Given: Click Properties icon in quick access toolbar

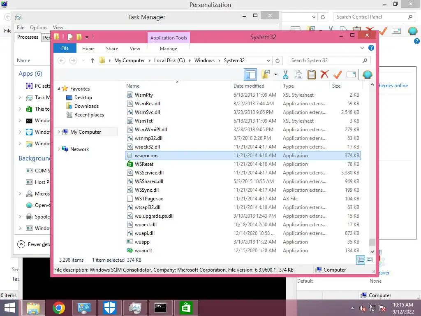Looking at the screenshot, I should [70, 37].
